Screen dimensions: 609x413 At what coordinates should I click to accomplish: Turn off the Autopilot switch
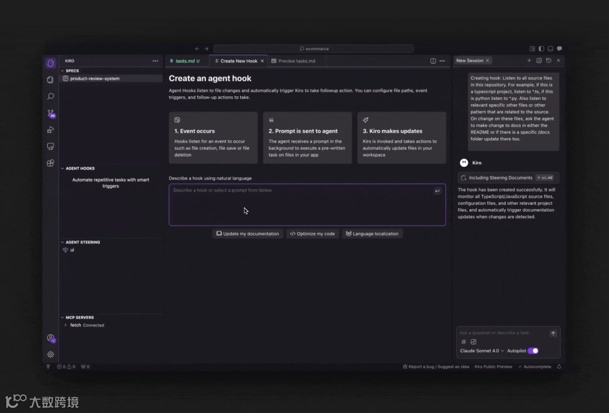533,351
